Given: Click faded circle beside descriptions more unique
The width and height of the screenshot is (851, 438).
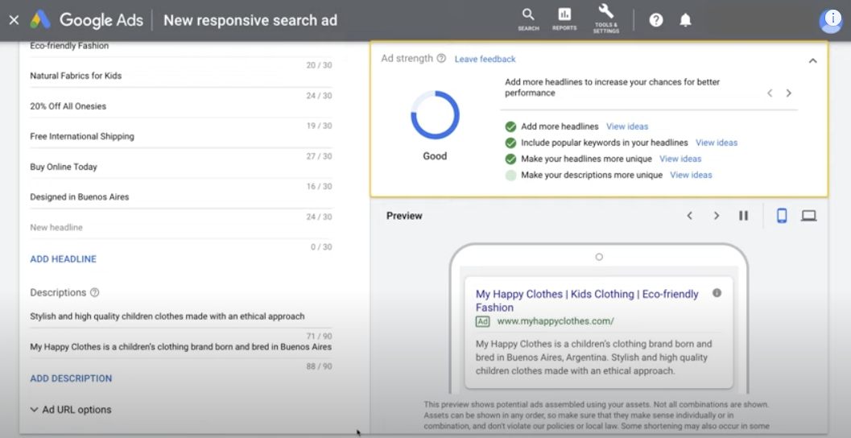Looking at the screenshot, I should click(x=510, y=176).
